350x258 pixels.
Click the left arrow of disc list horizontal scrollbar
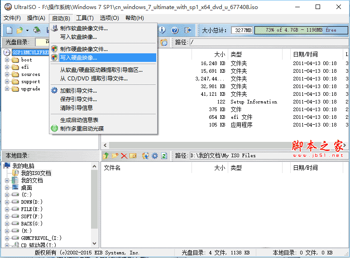[x=105, y=145]
